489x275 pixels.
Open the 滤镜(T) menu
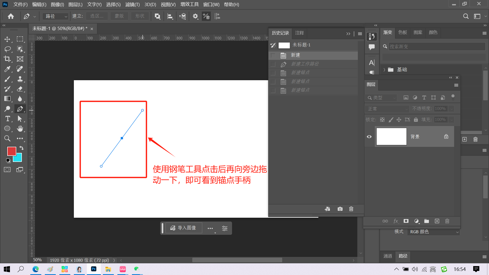click(x=132, y=4)
